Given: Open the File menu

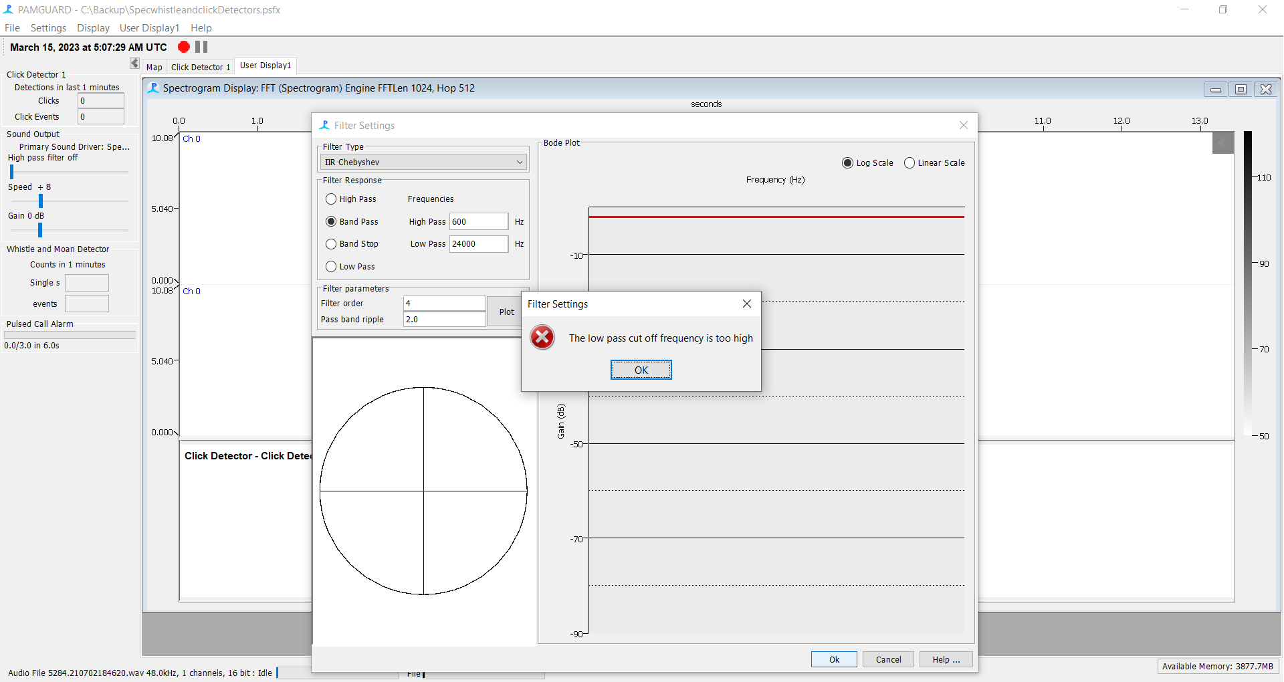Looking at the screenshot, I should coord(12,28).
